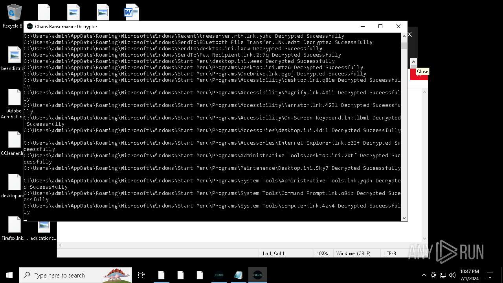
Task: Open the Firefox.lnk desktop file
Action: pos(15,228)
